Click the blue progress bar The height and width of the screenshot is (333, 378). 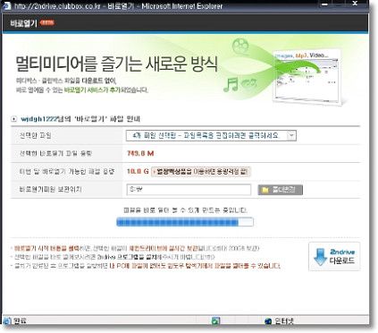[185, 222]
